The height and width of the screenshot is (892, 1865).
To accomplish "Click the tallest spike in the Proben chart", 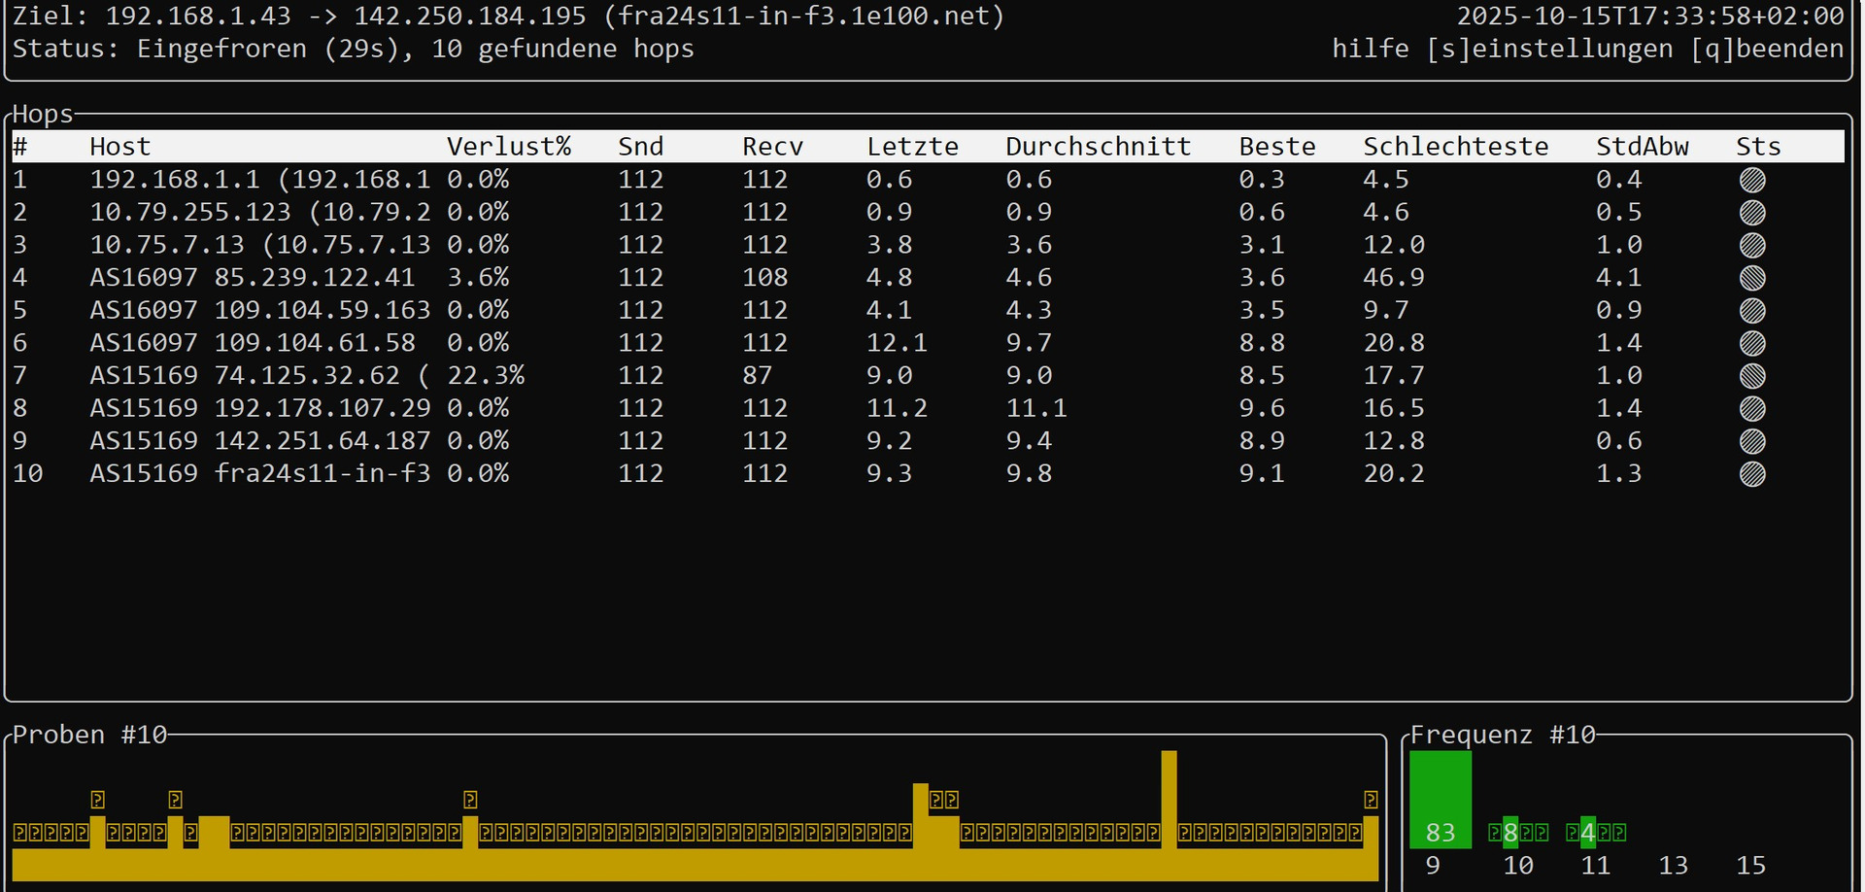I will [x=1169, y=799].
